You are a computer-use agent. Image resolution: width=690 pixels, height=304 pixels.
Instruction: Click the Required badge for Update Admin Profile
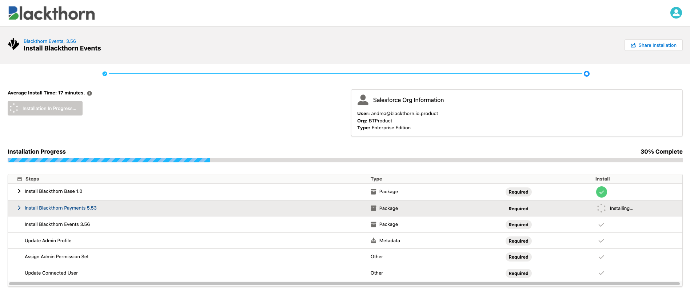(x=518, y=241)
